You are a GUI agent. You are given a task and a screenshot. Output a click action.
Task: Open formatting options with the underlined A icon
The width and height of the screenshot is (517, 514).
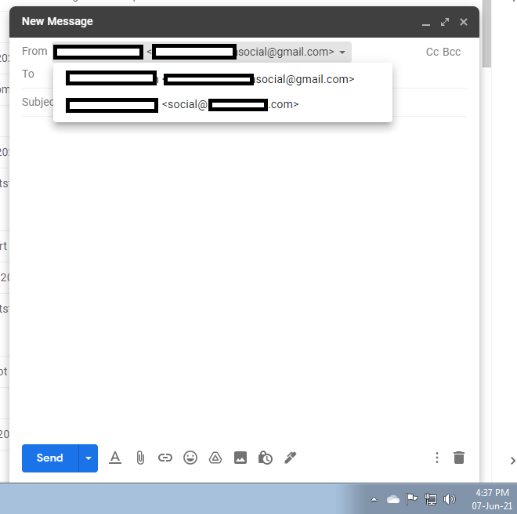(115, 458)
